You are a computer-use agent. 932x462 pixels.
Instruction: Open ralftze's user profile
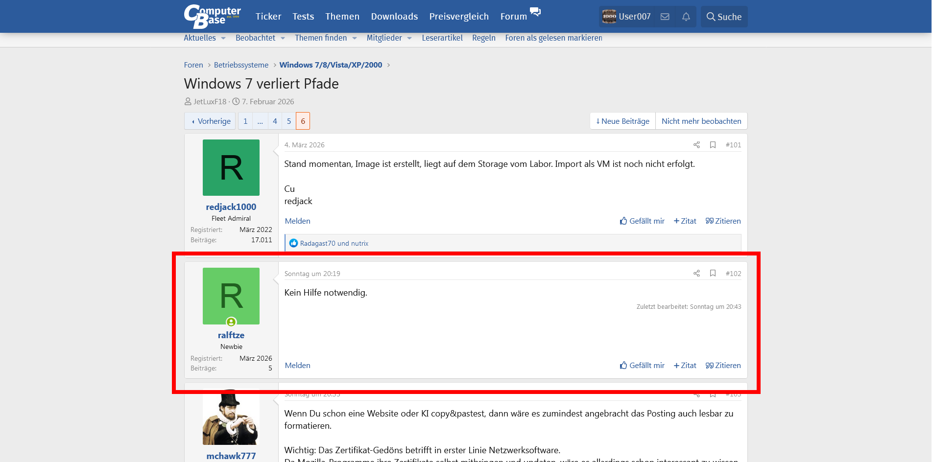point(231,335)
